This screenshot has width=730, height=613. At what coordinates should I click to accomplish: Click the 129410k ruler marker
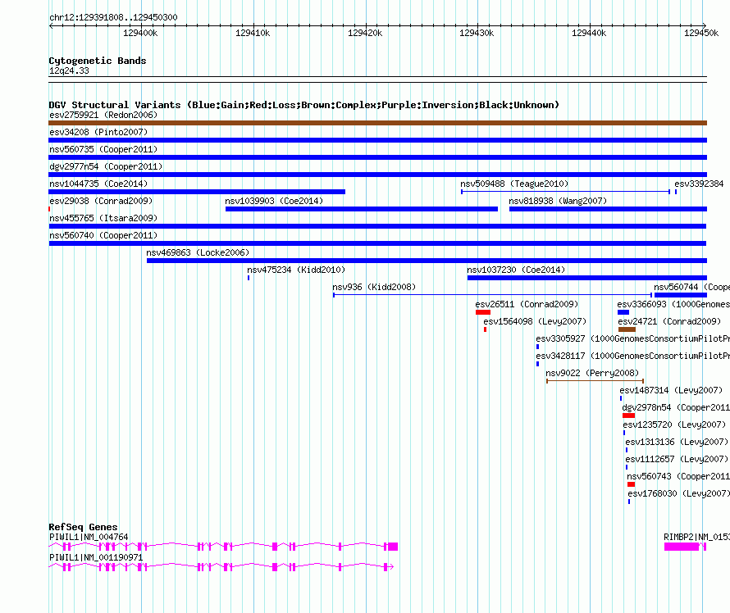point(253,33)
